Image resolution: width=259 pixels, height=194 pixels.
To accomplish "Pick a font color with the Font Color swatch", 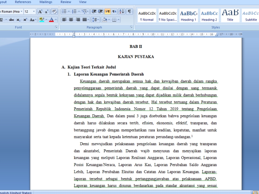I will click(x=51, y=19).
